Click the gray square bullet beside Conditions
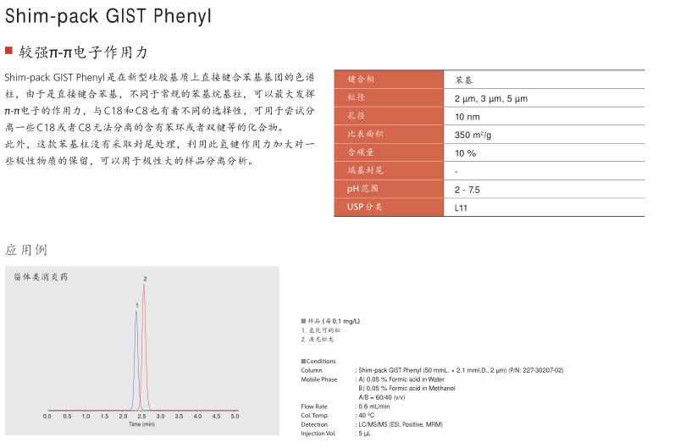Viewport: 686px width, 448px height. click(x=303, y=362)
